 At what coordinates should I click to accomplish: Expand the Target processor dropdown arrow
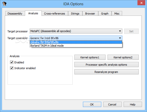tap(120, 31)
